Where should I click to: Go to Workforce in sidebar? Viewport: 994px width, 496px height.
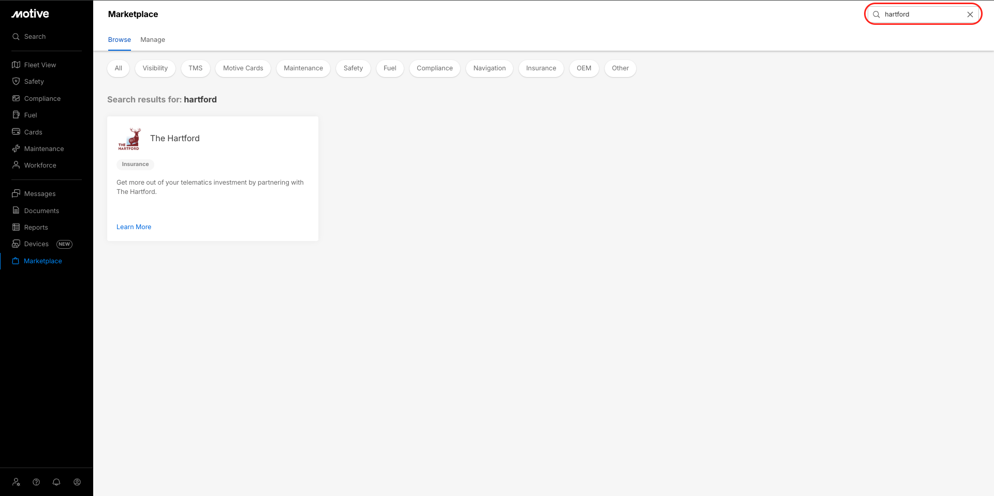(40, 166)
